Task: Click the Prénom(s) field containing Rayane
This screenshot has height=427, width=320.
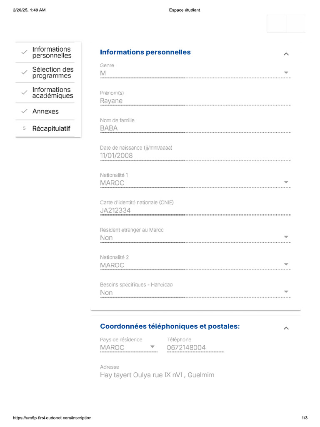Action: (195, 100)
